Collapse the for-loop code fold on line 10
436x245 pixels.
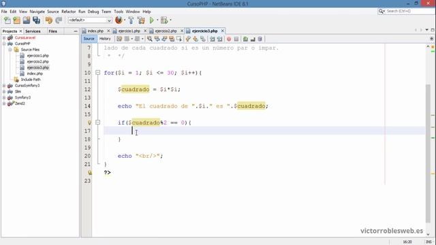point(97,73)
